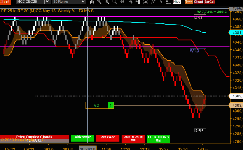This screenshot has height=150, width=243.
Task: Select the zoom out magnifier tool
Action: [x=115, y=2]
